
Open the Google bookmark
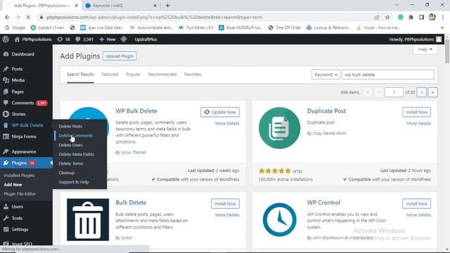pos(15,27)
